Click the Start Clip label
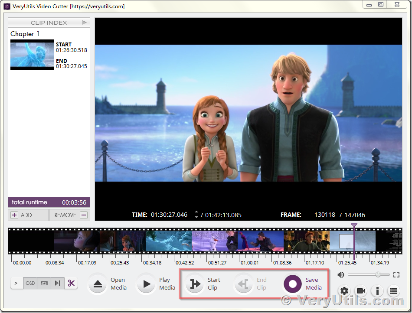Viewport: 412px width, 313px height. 214,284
